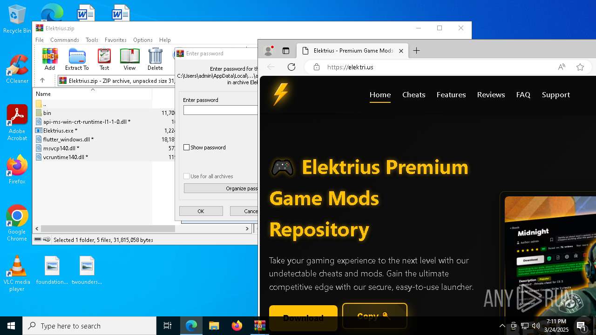Go to Cheats section link
This screenshot has width=596, height=335.
(414, 95)
